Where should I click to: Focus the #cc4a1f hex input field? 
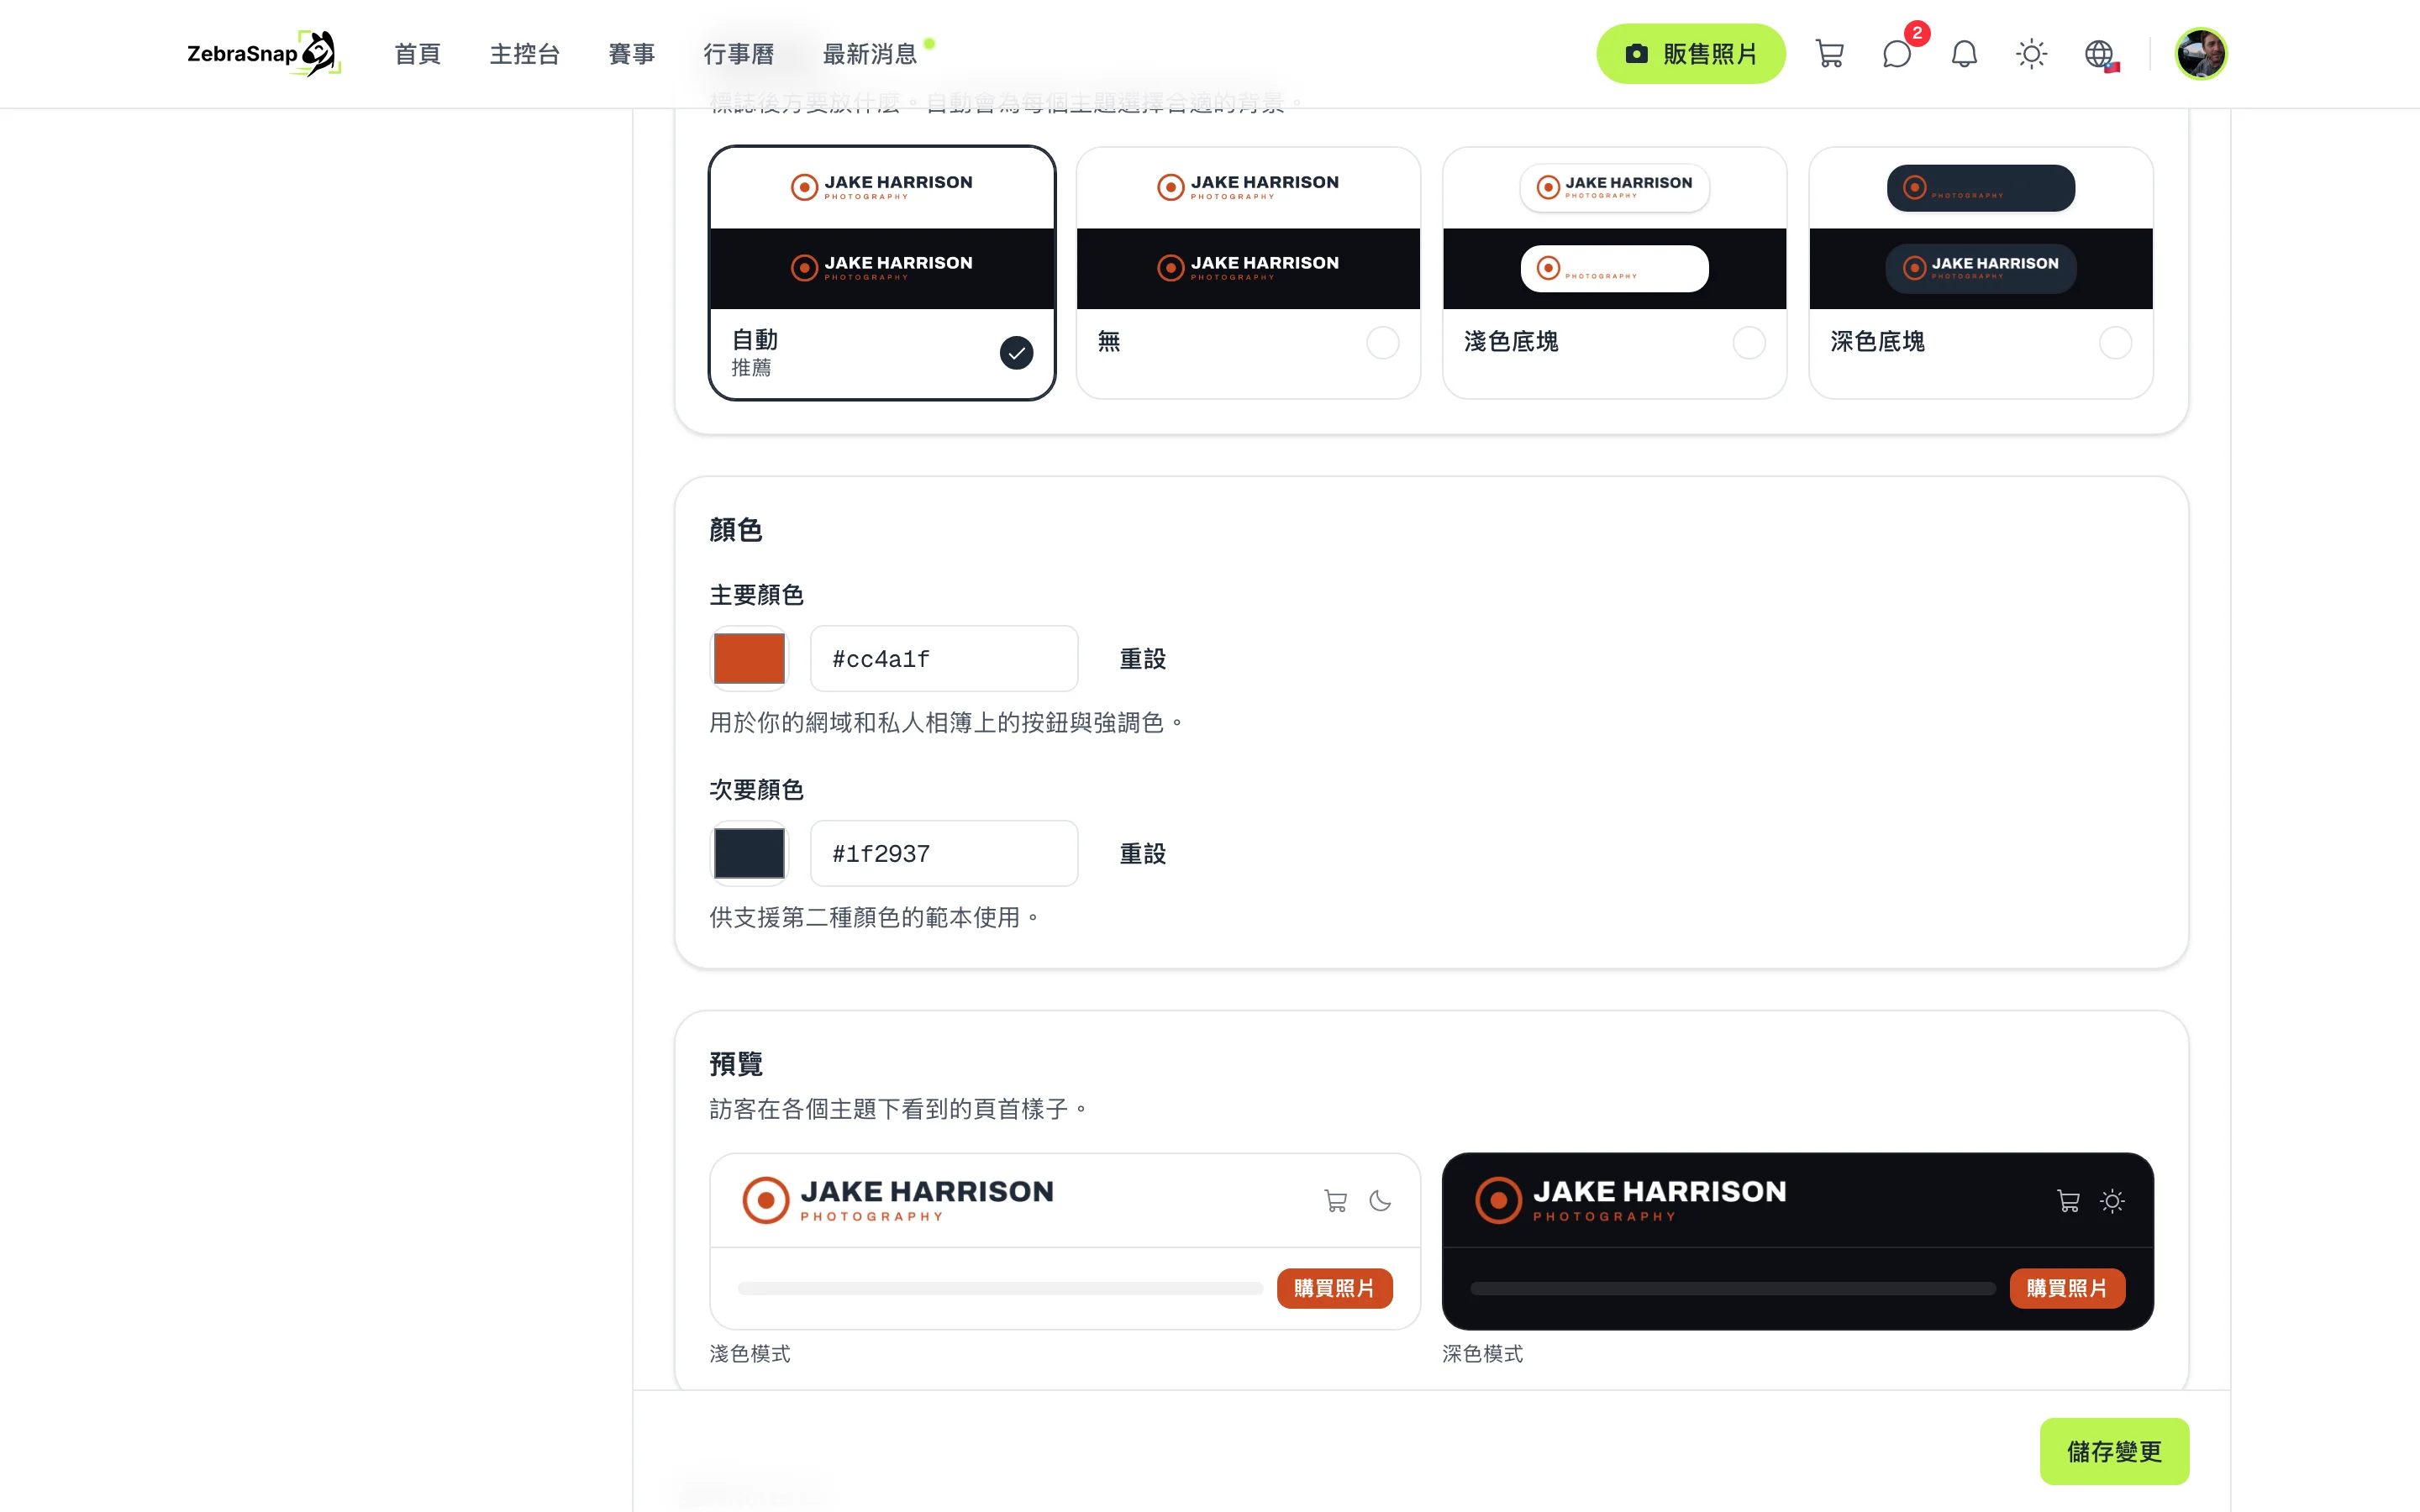pyautogui.click(x=943, y=659)
